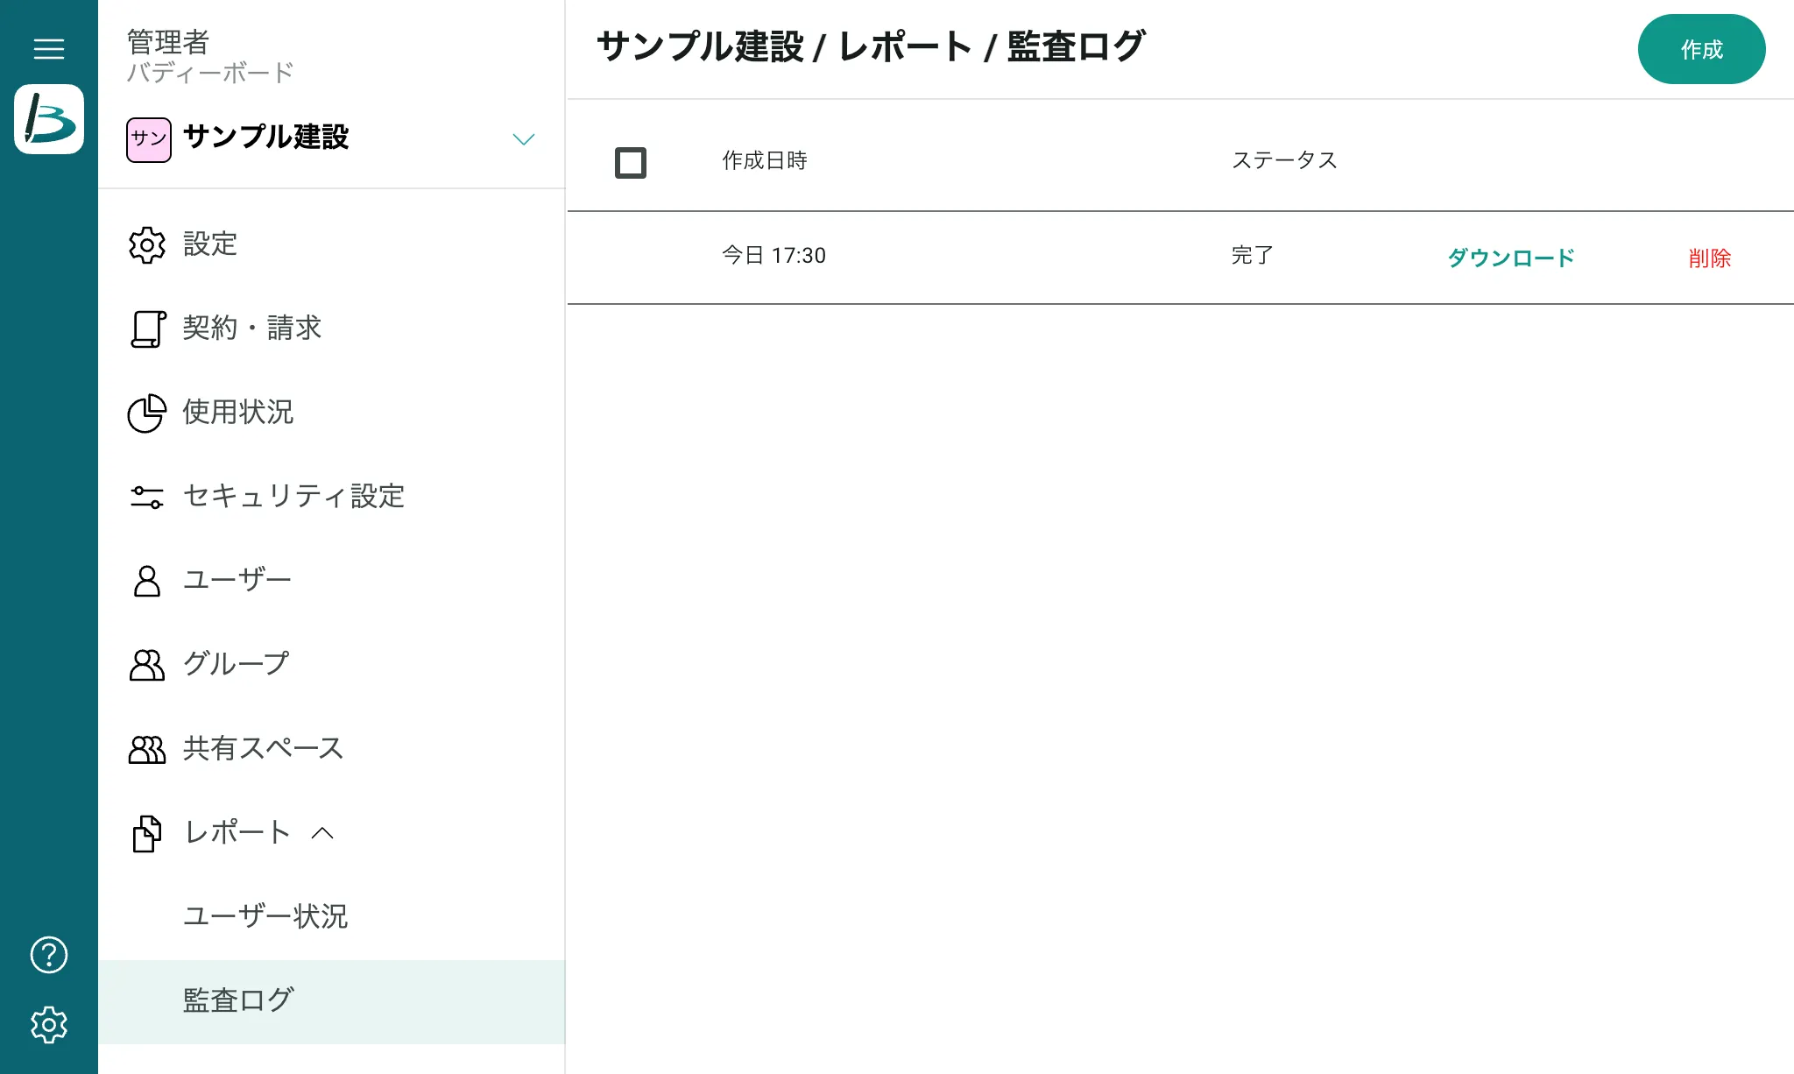Open the hamburger menu icon

click(x=49, y=49)
